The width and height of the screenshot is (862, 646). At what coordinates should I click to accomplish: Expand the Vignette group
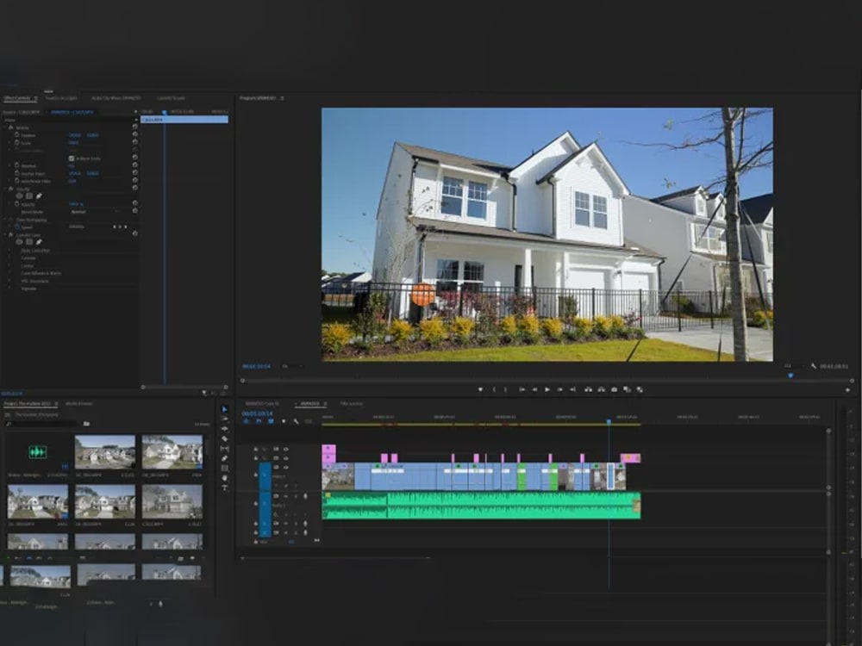tap(9, 289)
